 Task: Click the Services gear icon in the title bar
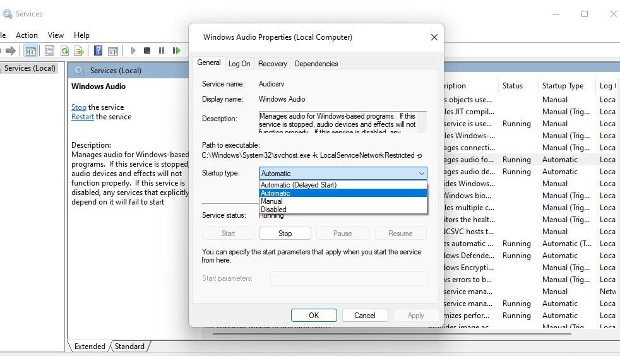[x=8, y=14]
